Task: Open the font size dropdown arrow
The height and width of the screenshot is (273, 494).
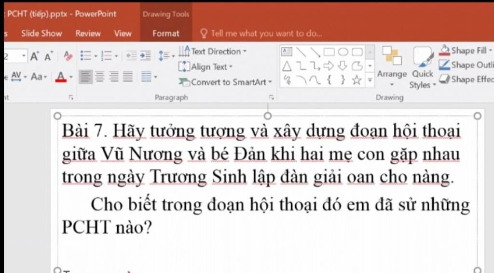Action: 24,56
